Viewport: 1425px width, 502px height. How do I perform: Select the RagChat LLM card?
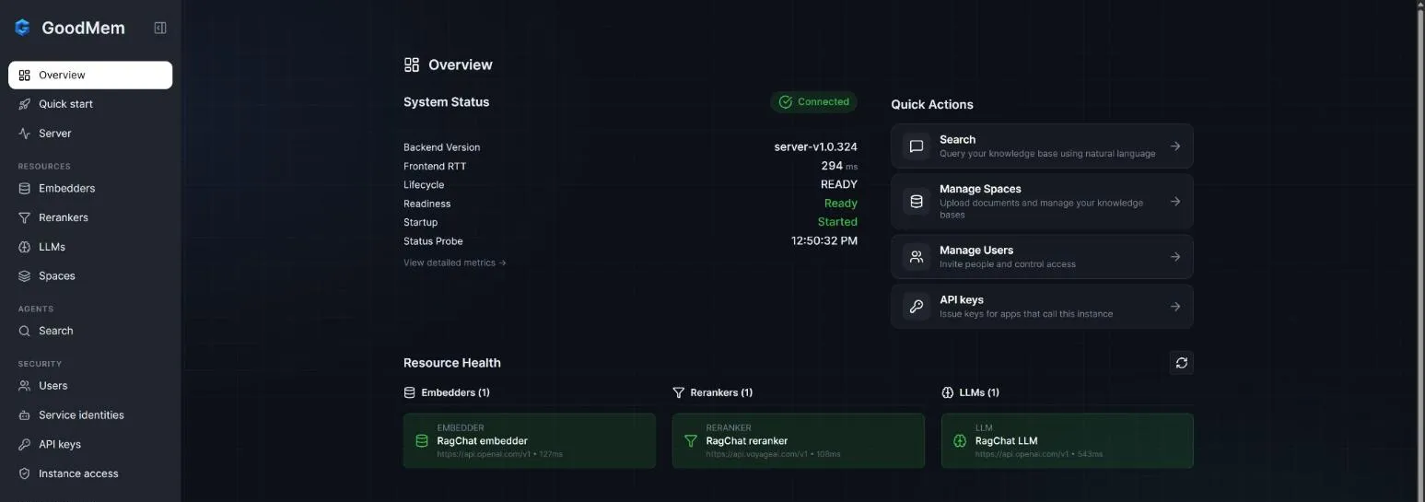pyautogui.click(x=1068, y=440)
